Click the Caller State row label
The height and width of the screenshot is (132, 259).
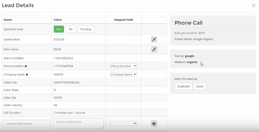(x=11, y=90)
